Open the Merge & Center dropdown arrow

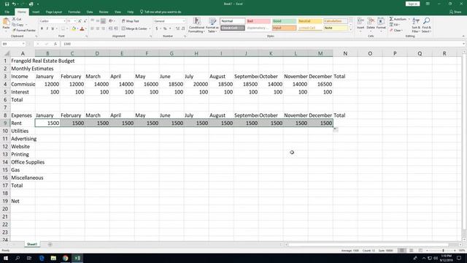(x=150, y=28)
